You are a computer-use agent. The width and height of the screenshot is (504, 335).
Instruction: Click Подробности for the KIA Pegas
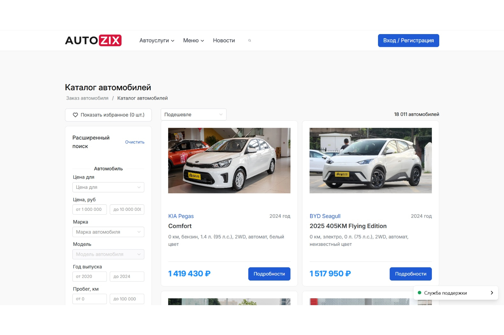point(269,274)
